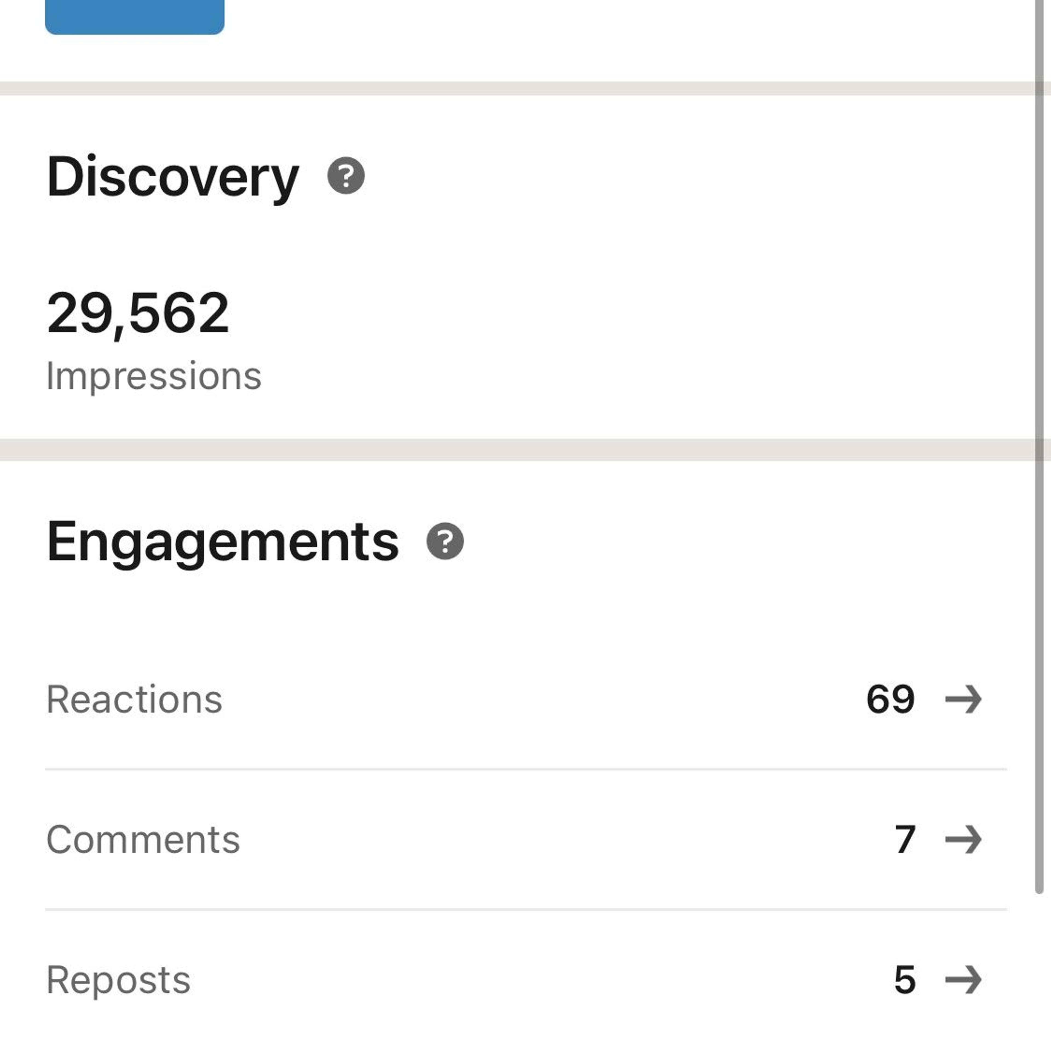The height and width of the screenshot is (1051, 1051).
Task: Click the 5 reposts count
Action: 905,980
